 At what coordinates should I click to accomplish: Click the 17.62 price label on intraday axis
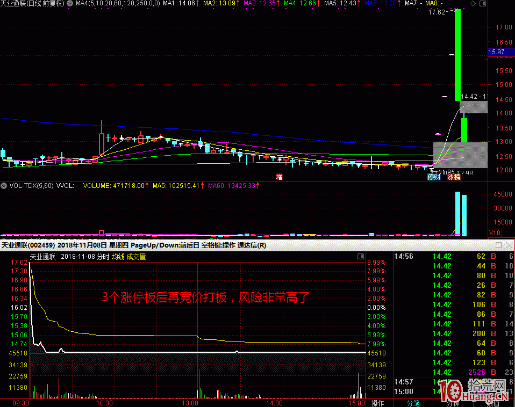click(x=19, y=263)
